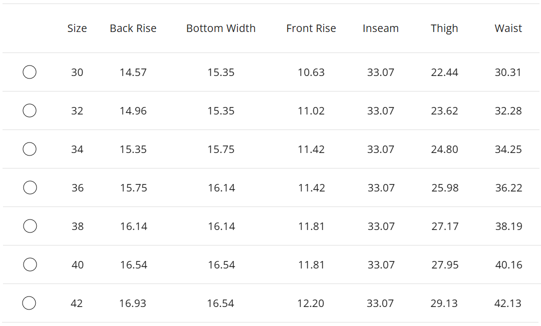The width and height of the screenshot is (541, 326).
Task: Pick the size 36 radio button
Action: point(30,187)
